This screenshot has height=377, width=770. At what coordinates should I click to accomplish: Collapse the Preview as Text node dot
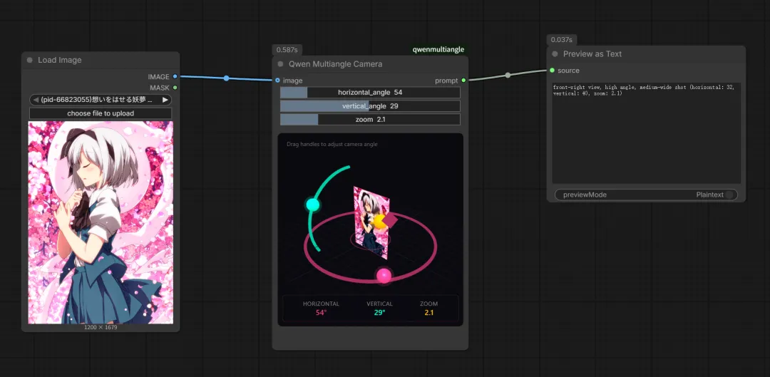(x=555, y=54)
